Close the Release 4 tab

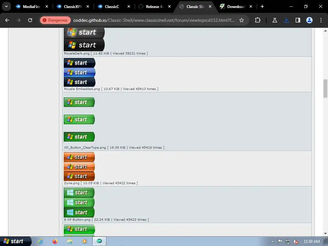point(169,6)
